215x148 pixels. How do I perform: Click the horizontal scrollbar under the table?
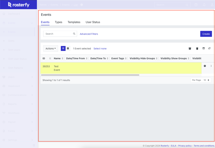[90, 75]
